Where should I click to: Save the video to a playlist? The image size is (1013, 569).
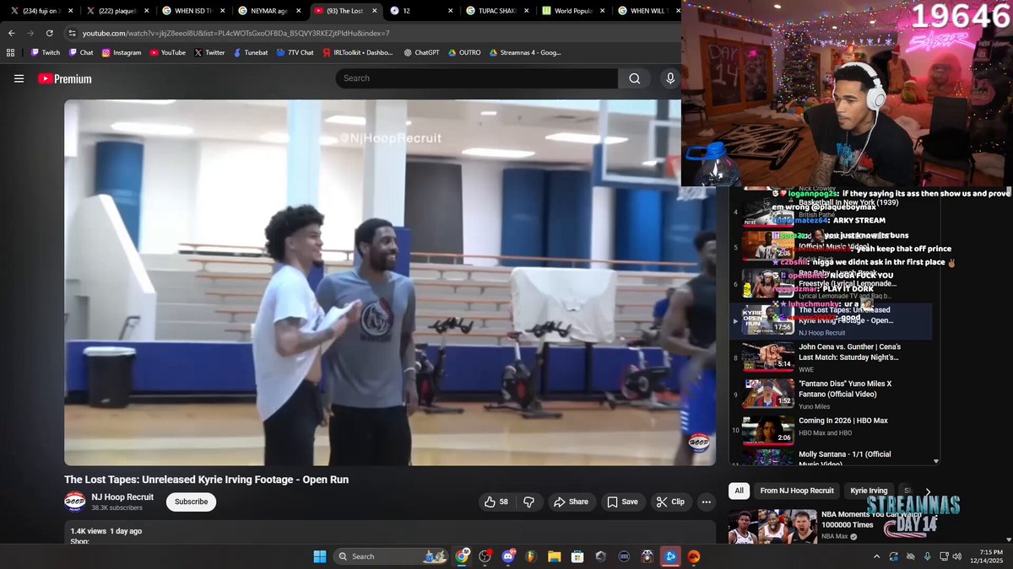click(623, 502)
